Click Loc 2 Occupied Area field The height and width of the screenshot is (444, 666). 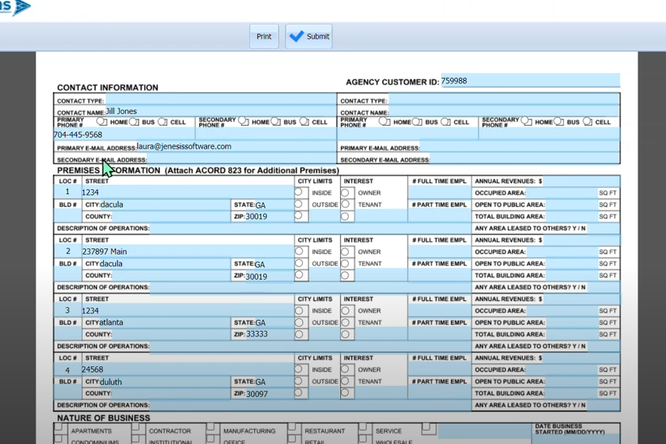561,251
